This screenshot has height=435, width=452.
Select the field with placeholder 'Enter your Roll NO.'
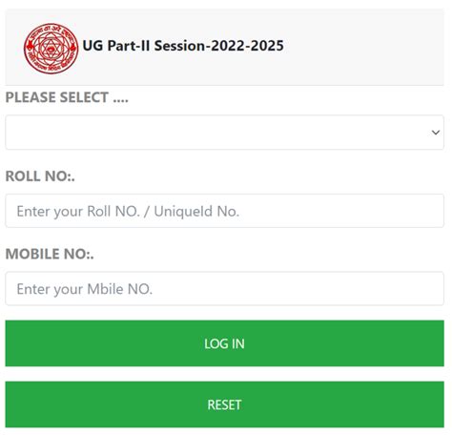click(x=225, y=211)
